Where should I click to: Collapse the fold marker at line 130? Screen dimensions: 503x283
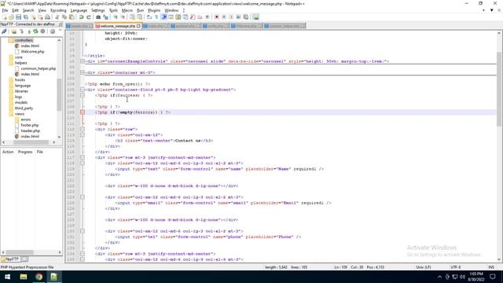point(83,231)
